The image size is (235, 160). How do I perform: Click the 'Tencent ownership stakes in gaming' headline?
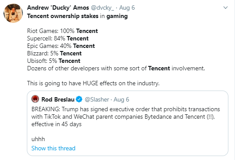(x=77, y=16)
